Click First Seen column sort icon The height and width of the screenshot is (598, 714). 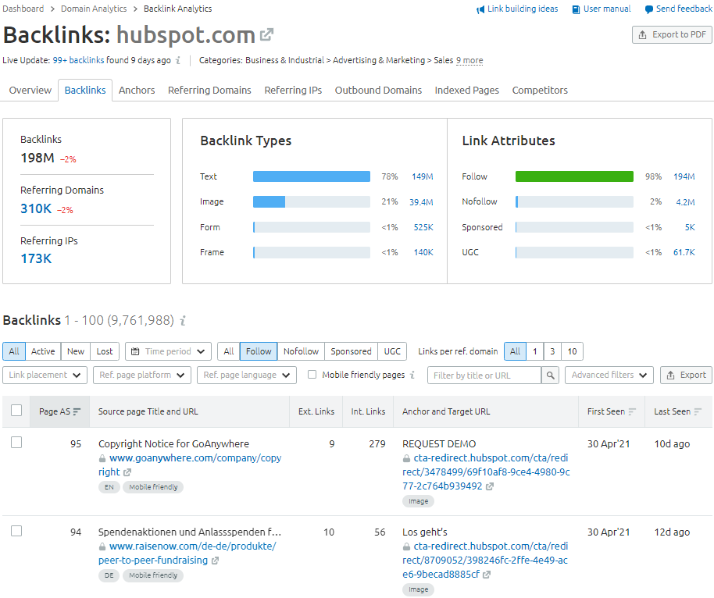pyautogui.click(x=632, y=411)
